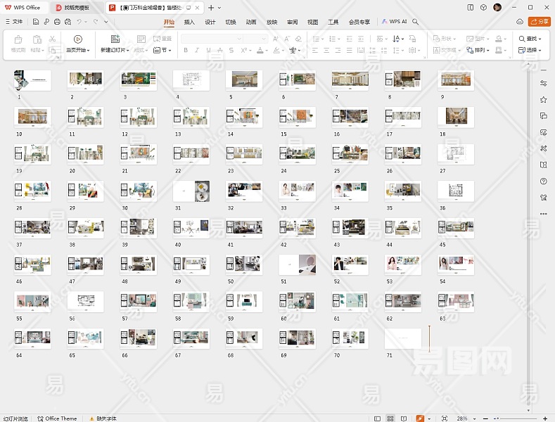
Task: Toggle reading view icon in status bar
Action: pyautogui.click(x=405, y=418)
